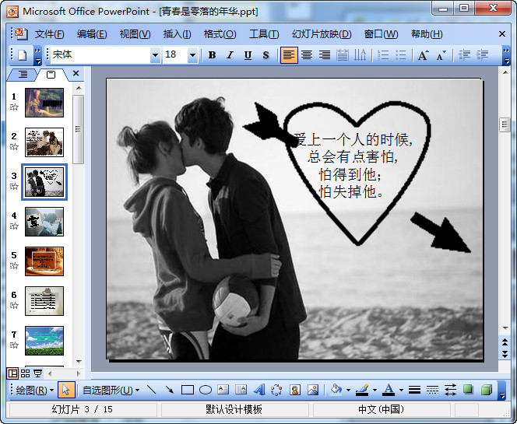Open the 插入(I) menu

[x=177, y=34]
